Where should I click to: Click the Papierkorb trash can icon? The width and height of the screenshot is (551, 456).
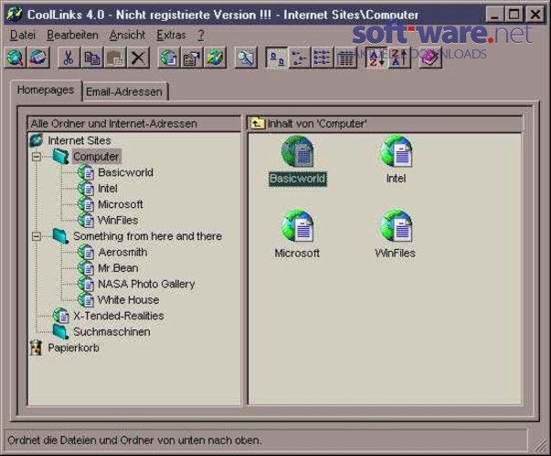(x=36, y=348)
